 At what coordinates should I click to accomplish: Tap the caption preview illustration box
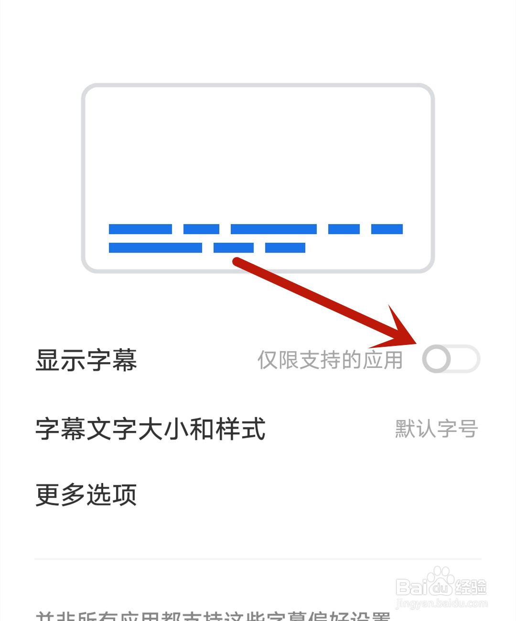click(258, 178)
